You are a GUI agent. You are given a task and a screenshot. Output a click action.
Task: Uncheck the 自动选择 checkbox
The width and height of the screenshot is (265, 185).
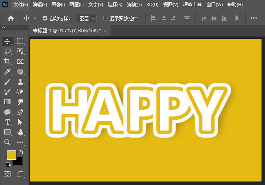45,18
